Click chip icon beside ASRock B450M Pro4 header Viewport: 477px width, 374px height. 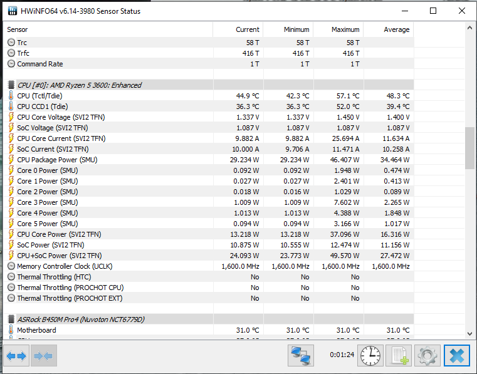click(x=11, y=319)
